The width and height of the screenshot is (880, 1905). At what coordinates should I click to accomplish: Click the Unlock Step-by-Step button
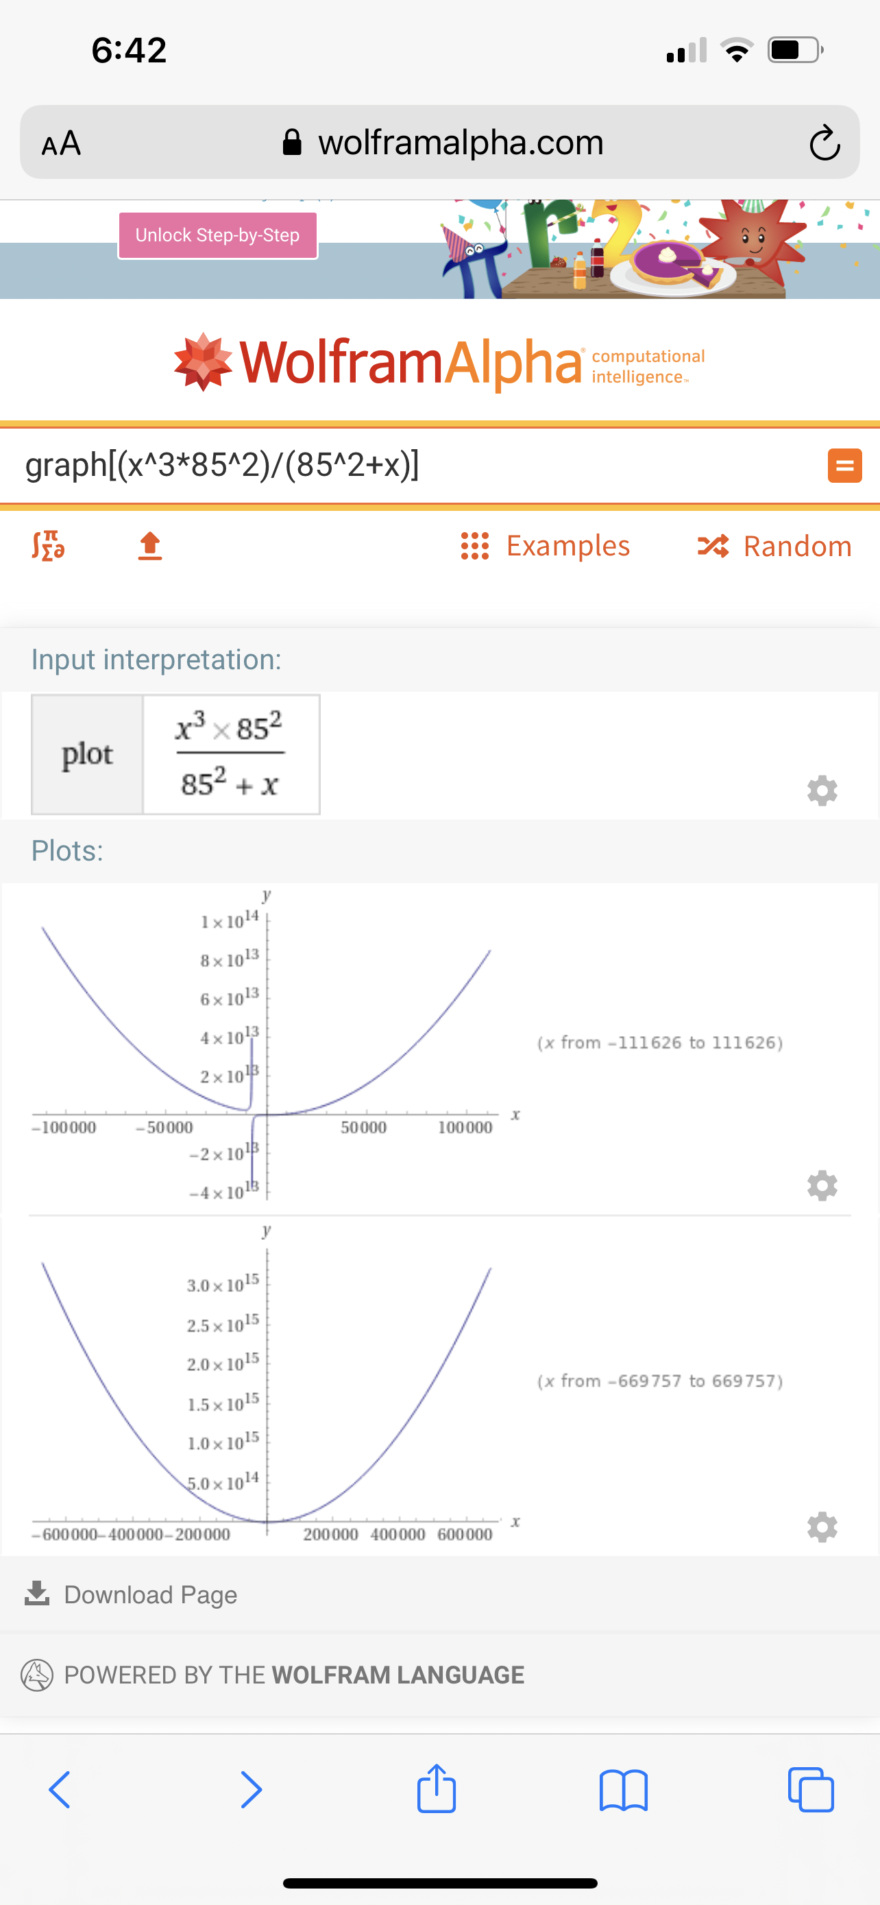coord(218,235)
